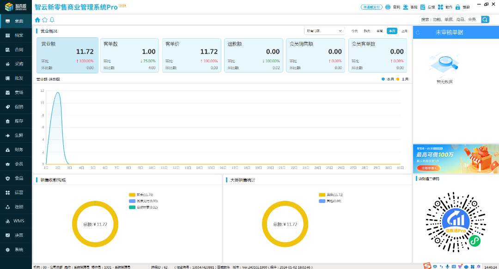Viewport: 499px width, 269px height.
Task: Click the 开通微支付 button
Action: click(x=371, y=7)
